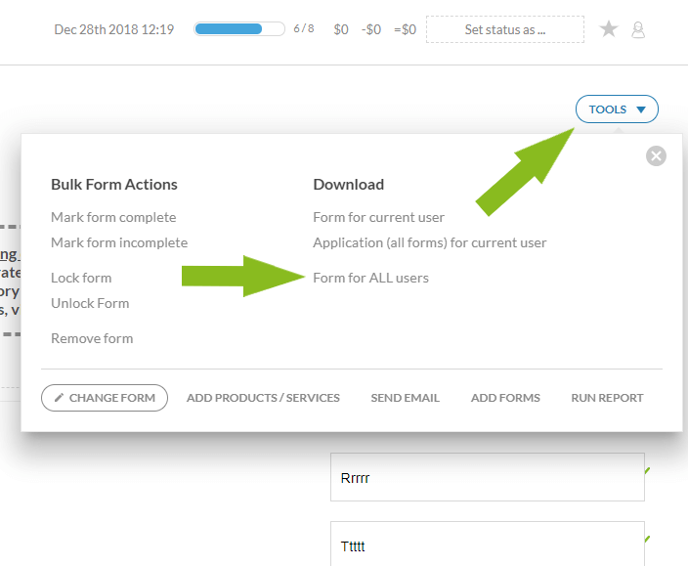Image resolution: width=688 pixels, height=566 pixels.
Task: Open the Set status as dropdown
Action: (x=504, y=29)
